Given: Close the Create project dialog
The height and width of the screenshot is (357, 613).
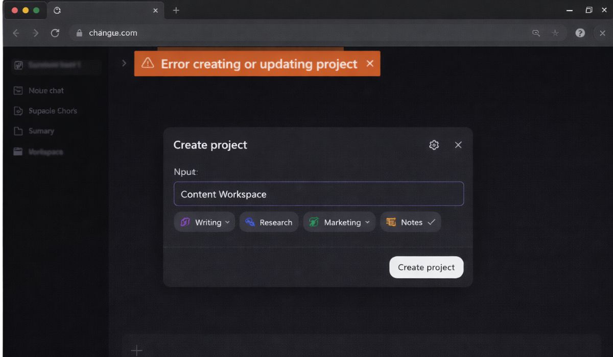Looking at the screenshot, I should click(458, 145).
